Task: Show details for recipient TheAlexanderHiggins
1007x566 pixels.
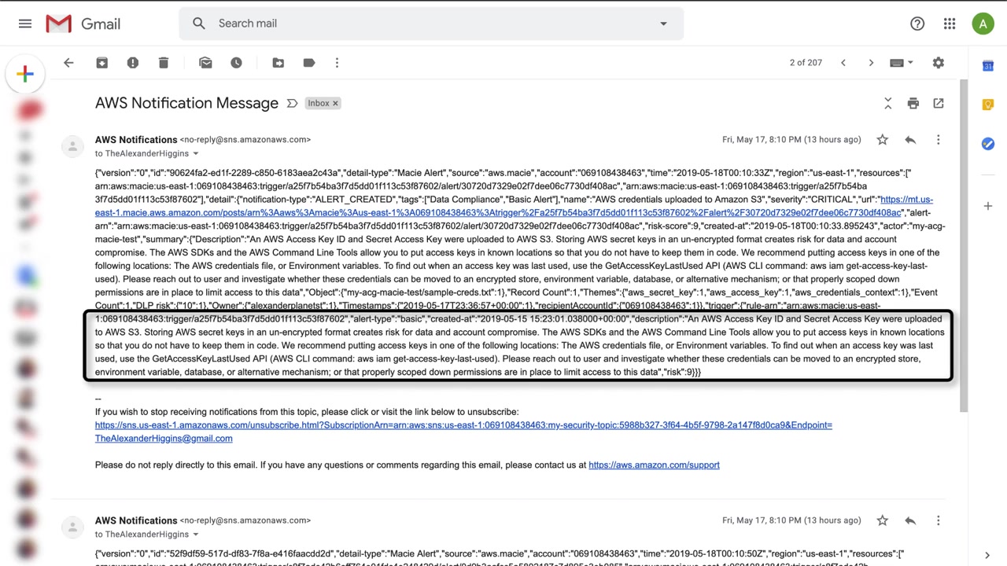Action: click(x=196, y=153)
